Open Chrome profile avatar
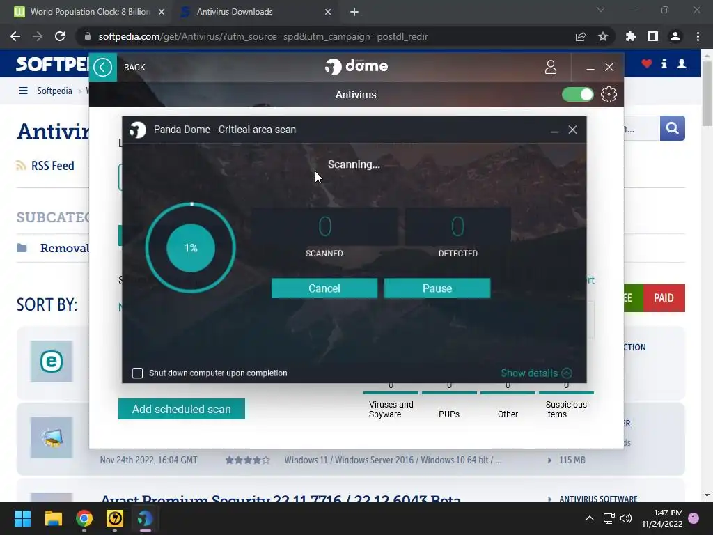This screenshot has height=535, width=713. tap(675, 36)
